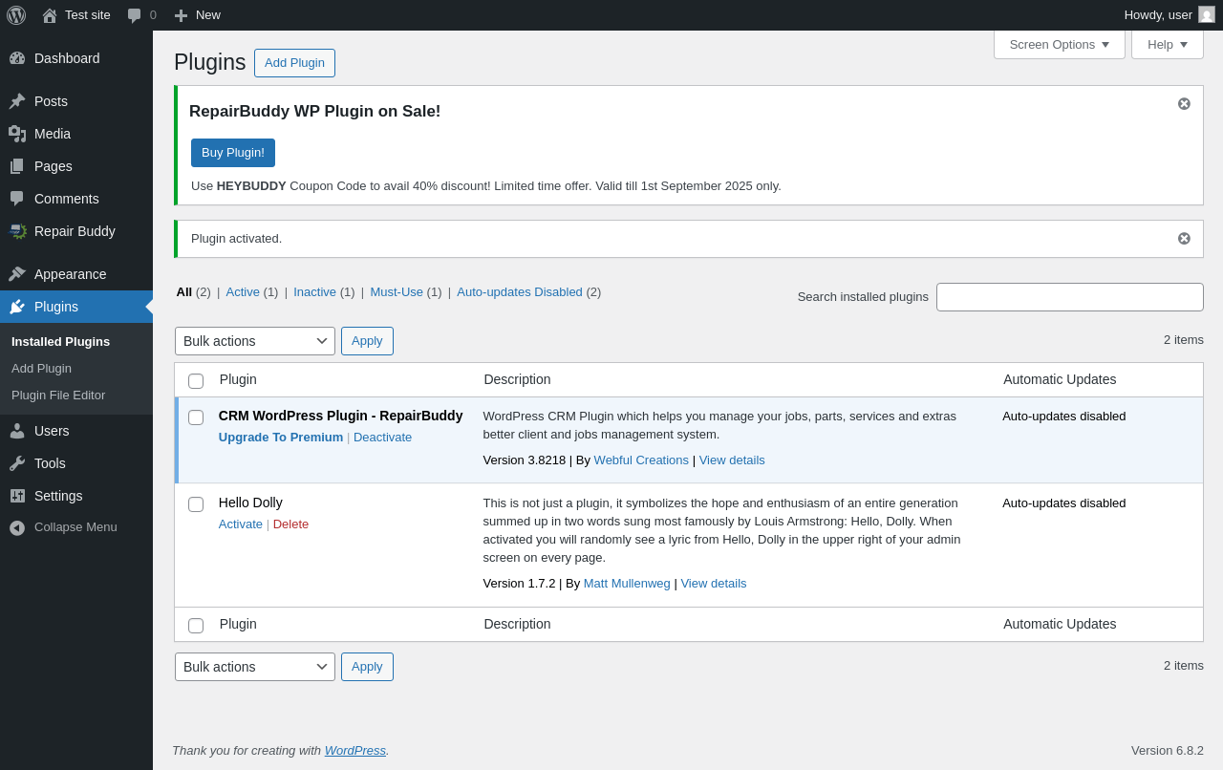The width and height of the screenshot is (1223, 770).
Task: Click the Settings sliders icon
Action: tap(17, 496)
